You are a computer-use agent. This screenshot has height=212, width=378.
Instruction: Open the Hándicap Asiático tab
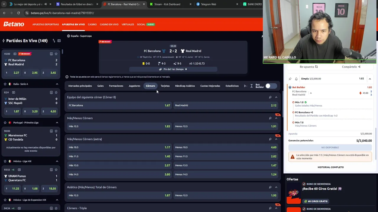pos(185,86)
